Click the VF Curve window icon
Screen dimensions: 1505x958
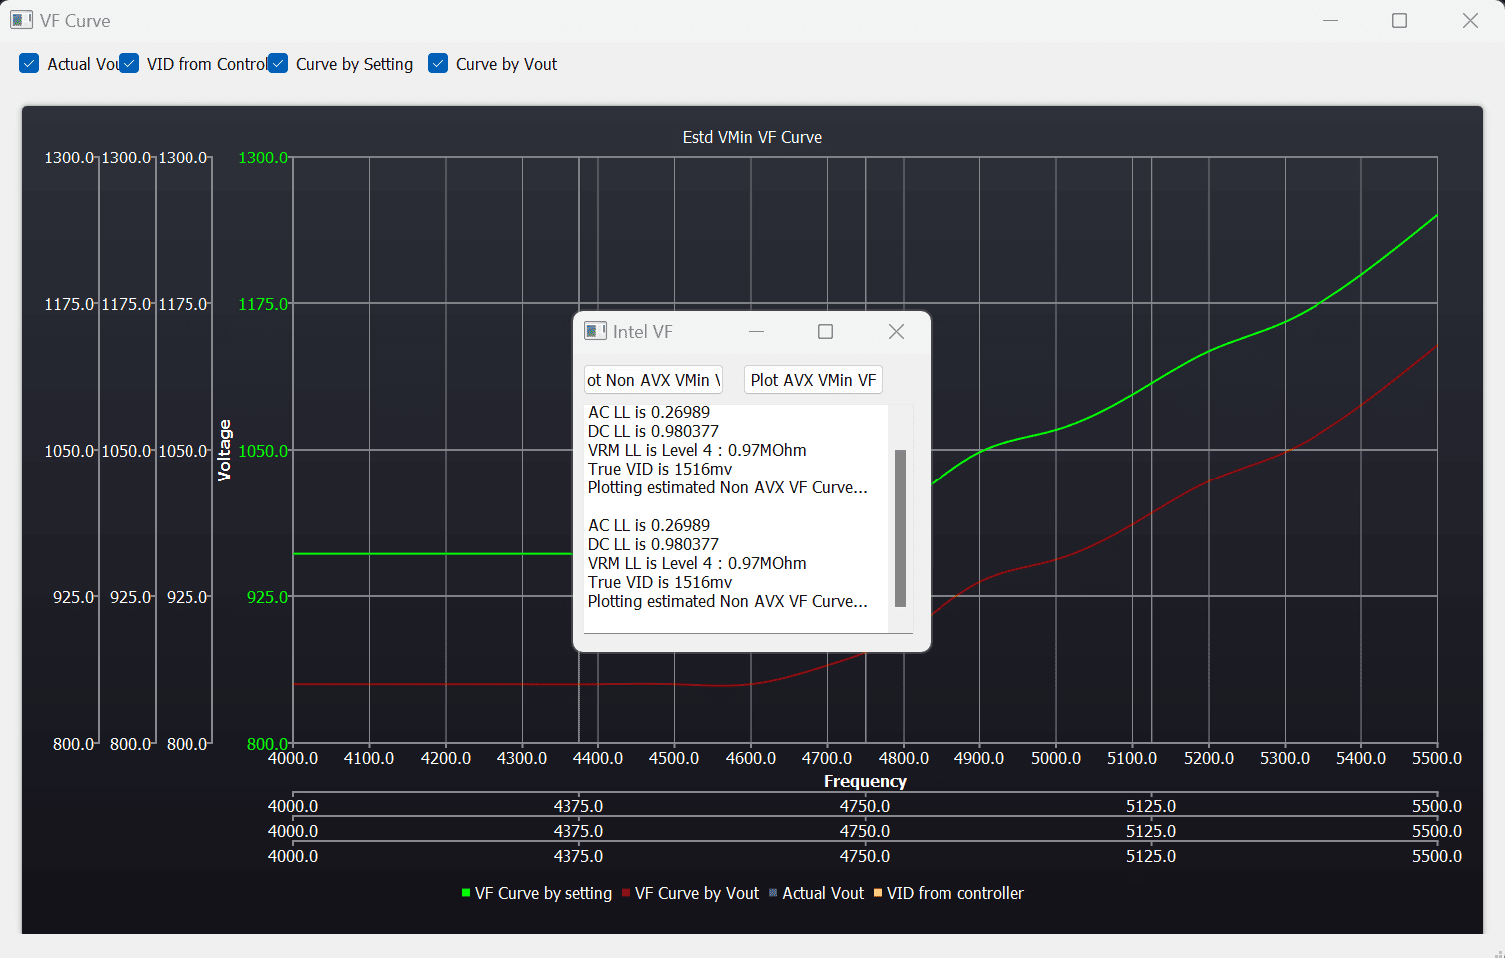click(x=21, y=20)
